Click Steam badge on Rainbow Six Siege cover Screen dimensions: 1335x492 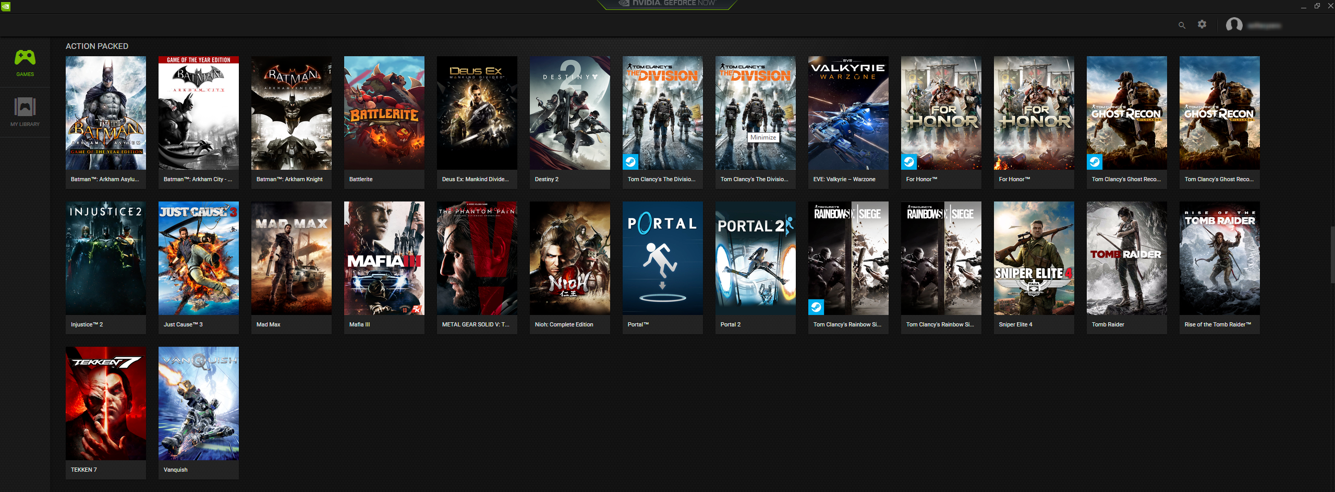[x=816, y=307]
